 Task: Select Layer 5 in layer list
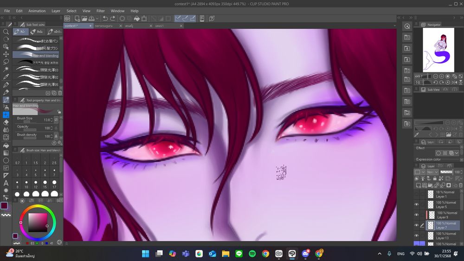pyautogui.click(x=443, y=204)
